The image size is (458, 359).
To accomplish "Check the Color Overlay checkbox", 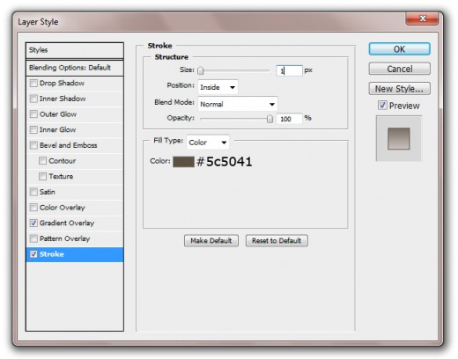I will 33,208.
